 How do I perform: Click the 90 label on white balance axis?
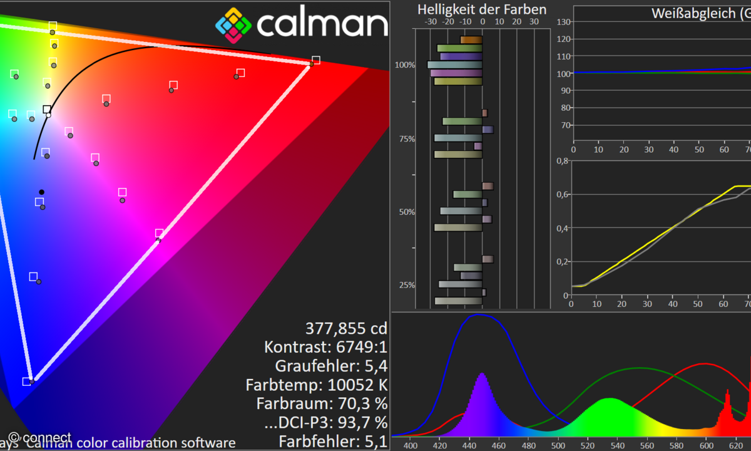coord(566,91)
